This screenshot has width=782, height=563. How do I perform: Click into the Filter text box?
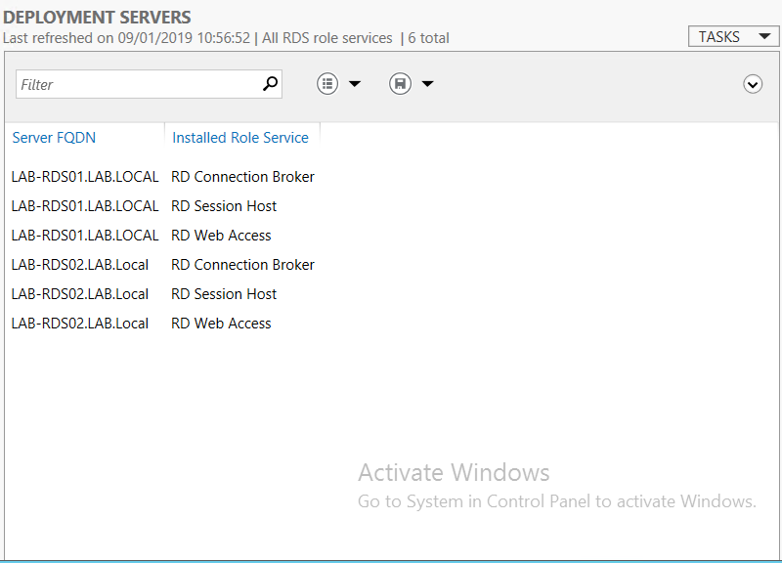137,85
